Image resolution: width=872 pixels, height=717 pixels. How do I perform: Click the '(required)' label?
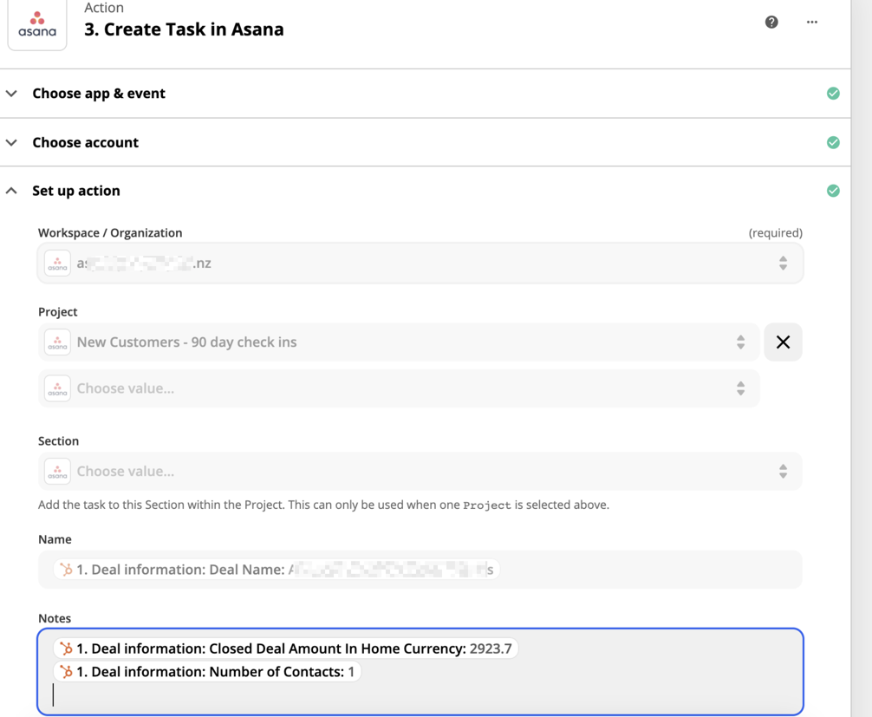[x=775, y=232]
